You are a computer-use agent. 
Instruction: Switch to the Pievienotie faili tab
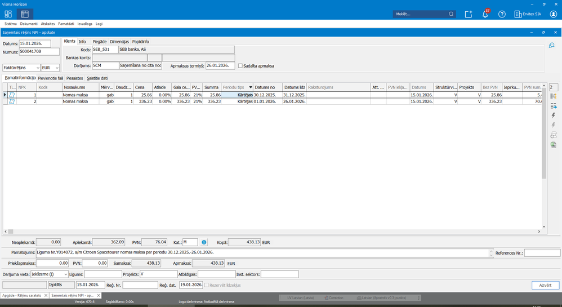[50, 78]
